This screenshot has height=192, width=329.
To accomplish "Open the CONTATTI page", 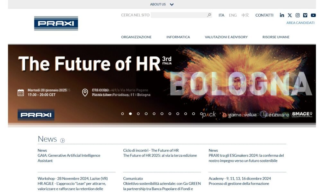I will (x=264, y=15).
